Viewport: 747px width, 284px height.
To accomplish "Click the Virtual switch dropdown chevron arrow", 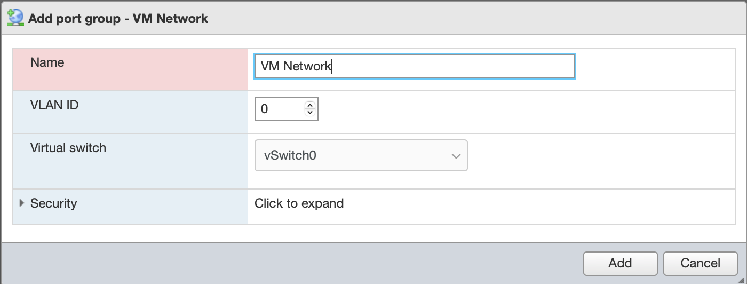I will tap(456, 156).
